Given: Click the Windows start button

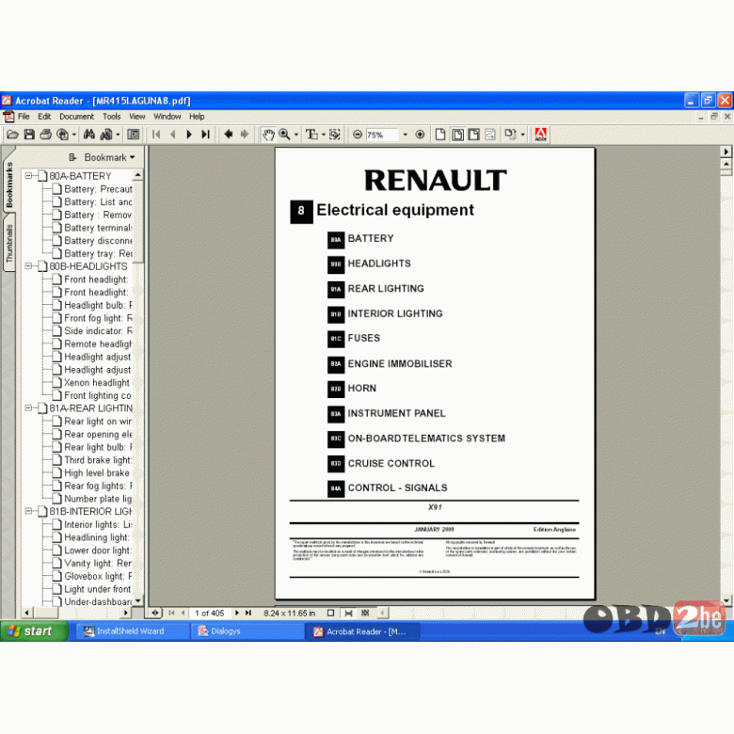Looking at the screenshot, I should click(34, 631).
